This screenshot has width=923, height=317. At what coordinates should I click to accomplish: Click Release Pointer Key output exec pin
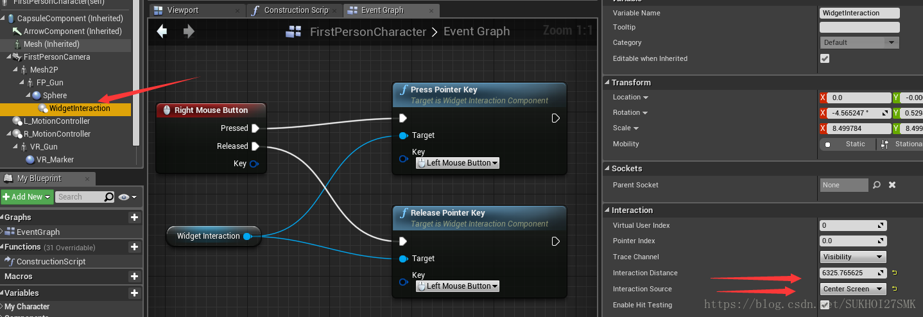coord(556,241)
